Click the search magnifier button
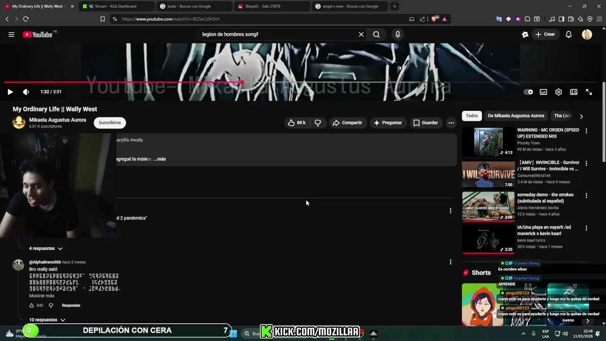Screen dimensions: 606x341 point(376,34)
